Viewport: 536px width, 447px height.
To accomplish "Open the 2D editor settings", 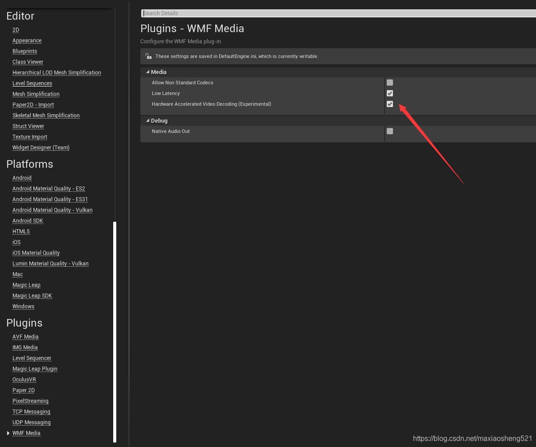I will click(x=16, y=30).
